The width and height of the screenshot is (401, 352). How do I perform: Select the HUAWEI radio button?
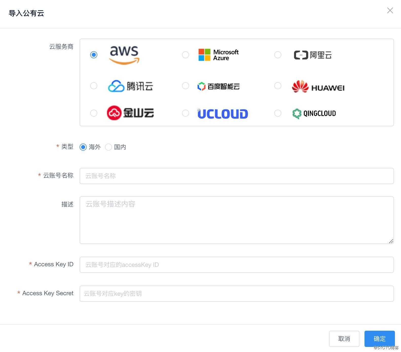278,86
